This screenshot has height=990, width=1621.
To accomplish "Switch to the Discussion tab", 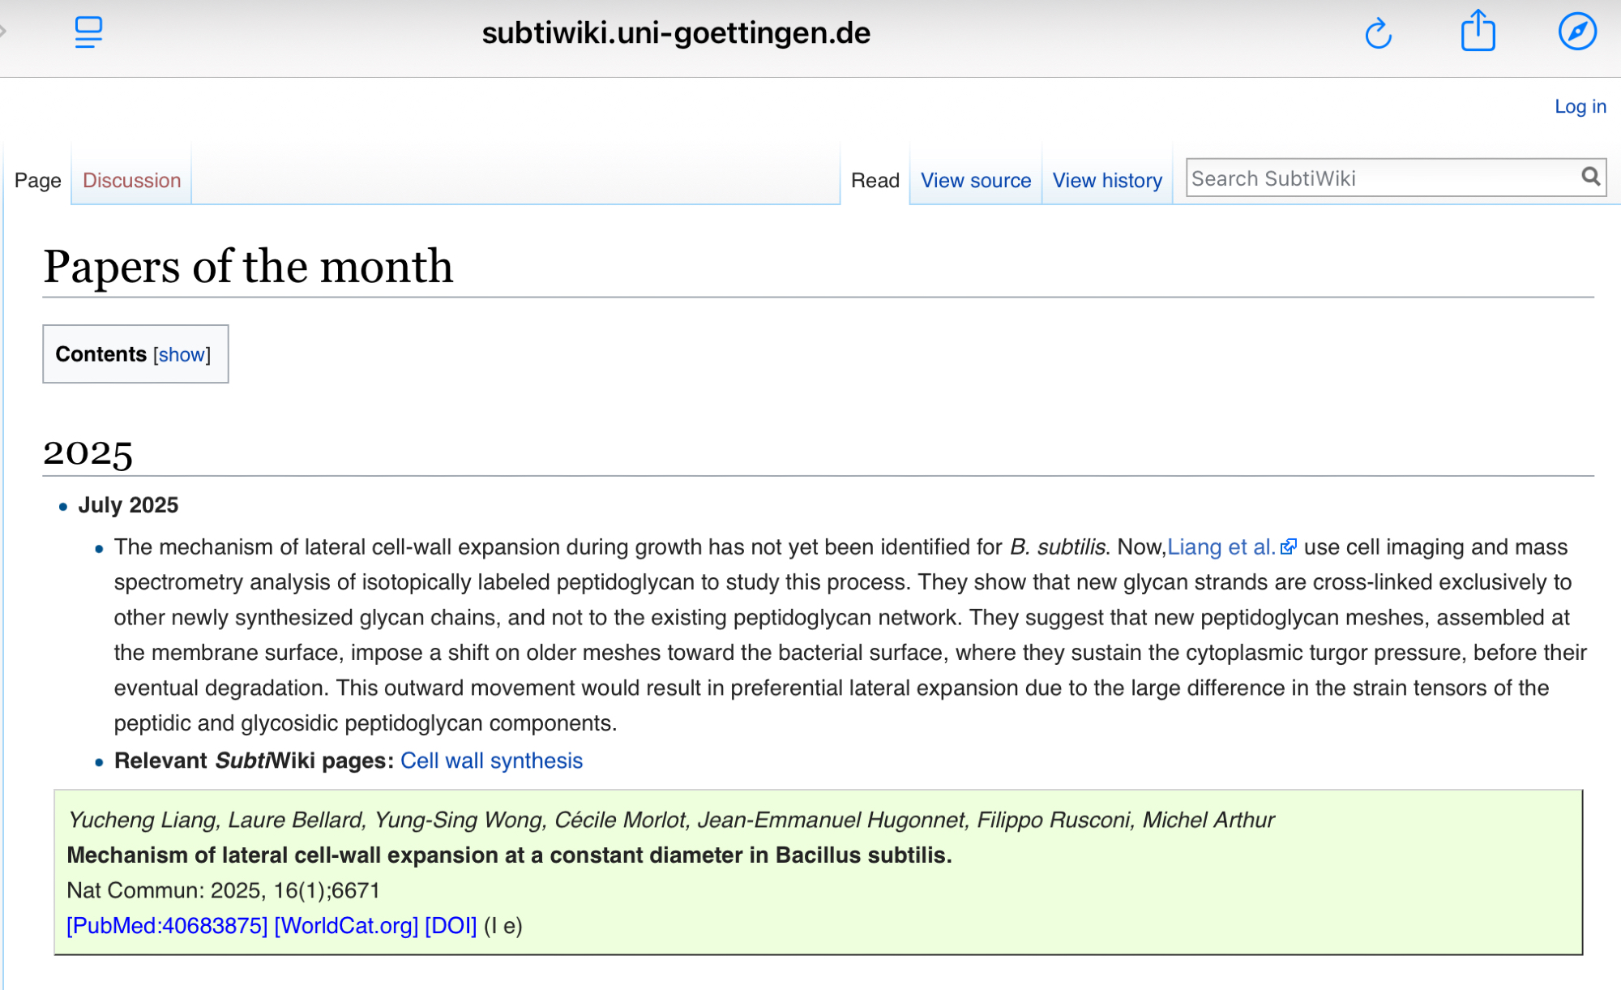I will (131, 180).
